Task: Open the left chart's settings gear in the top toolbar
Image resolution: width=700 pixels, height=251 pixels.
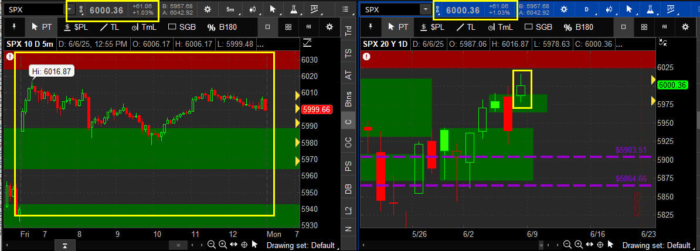Action: [x=208, y=9]
